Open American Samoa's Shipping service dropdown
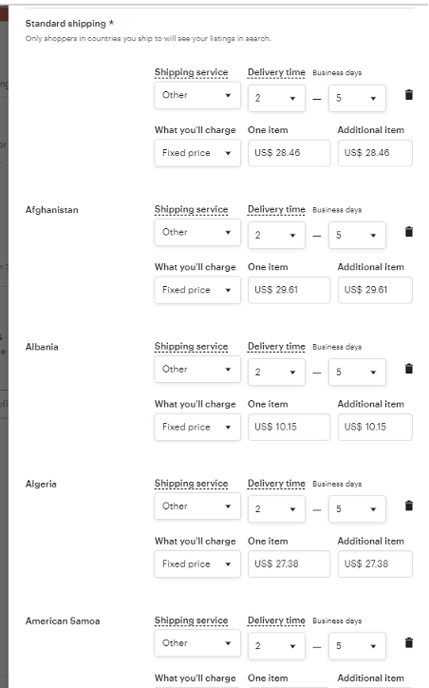 tap(197, 642)
